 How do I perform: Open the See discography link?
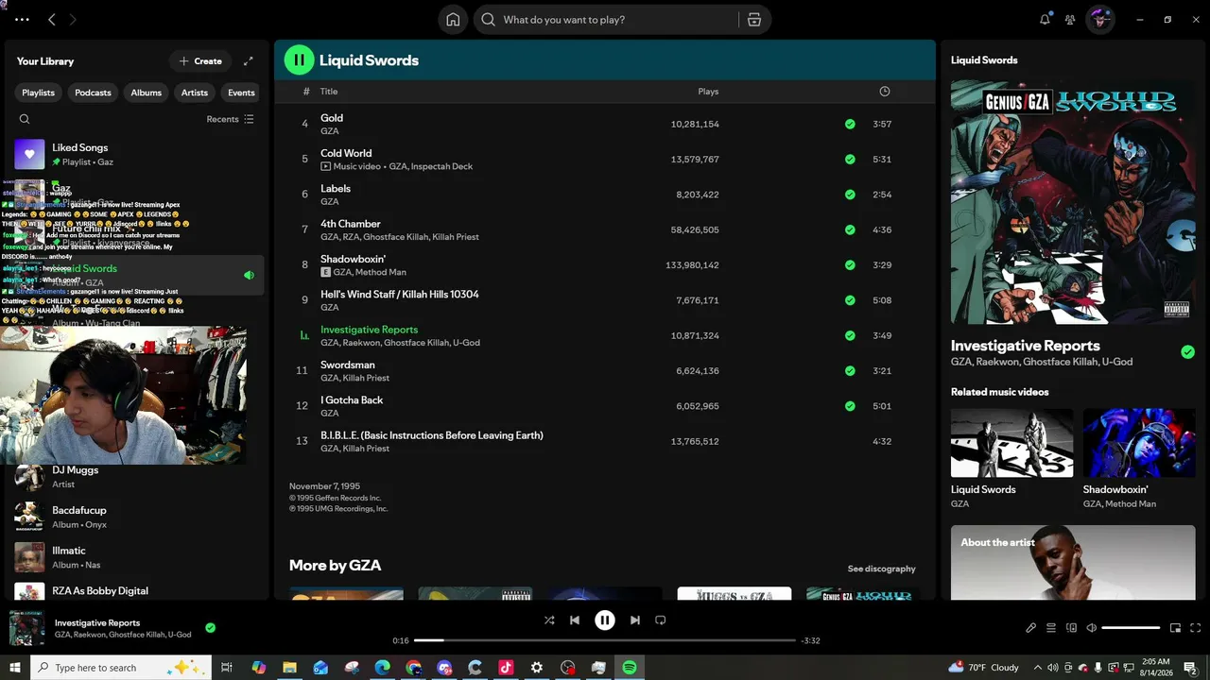pyautogui.click(x=882, y=569)
